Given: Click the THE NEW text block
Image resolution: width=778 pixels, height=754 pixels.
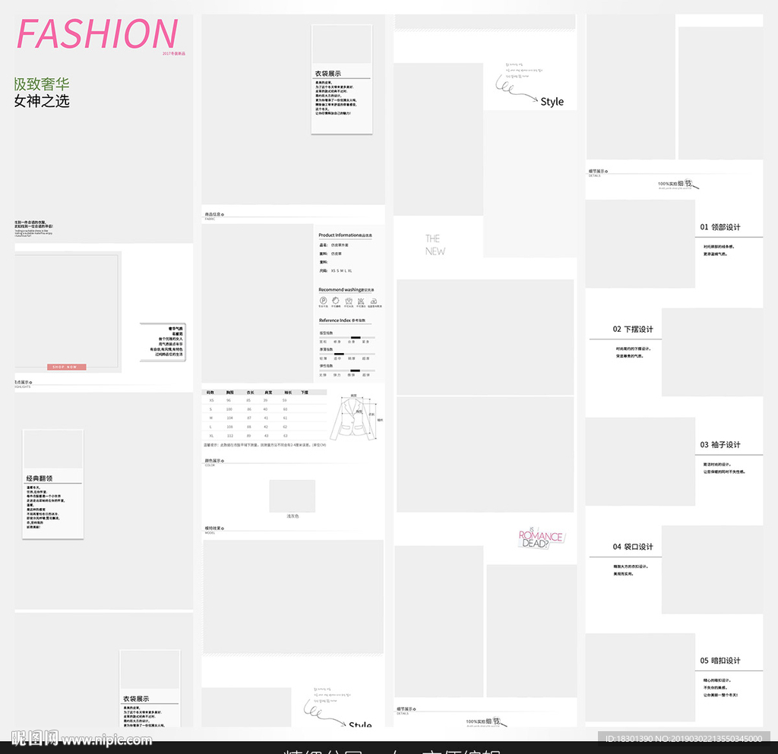Looking at the screenshot, I should pyautogui.click(x=435, y=244).
